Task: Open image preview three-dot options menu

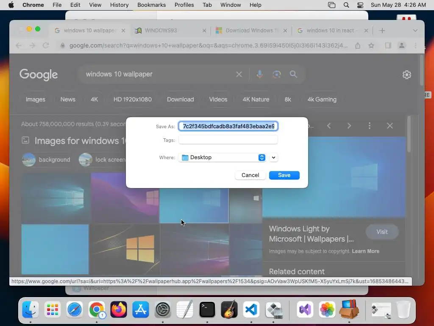Action: pyautogui.click(x=369, y=126)
